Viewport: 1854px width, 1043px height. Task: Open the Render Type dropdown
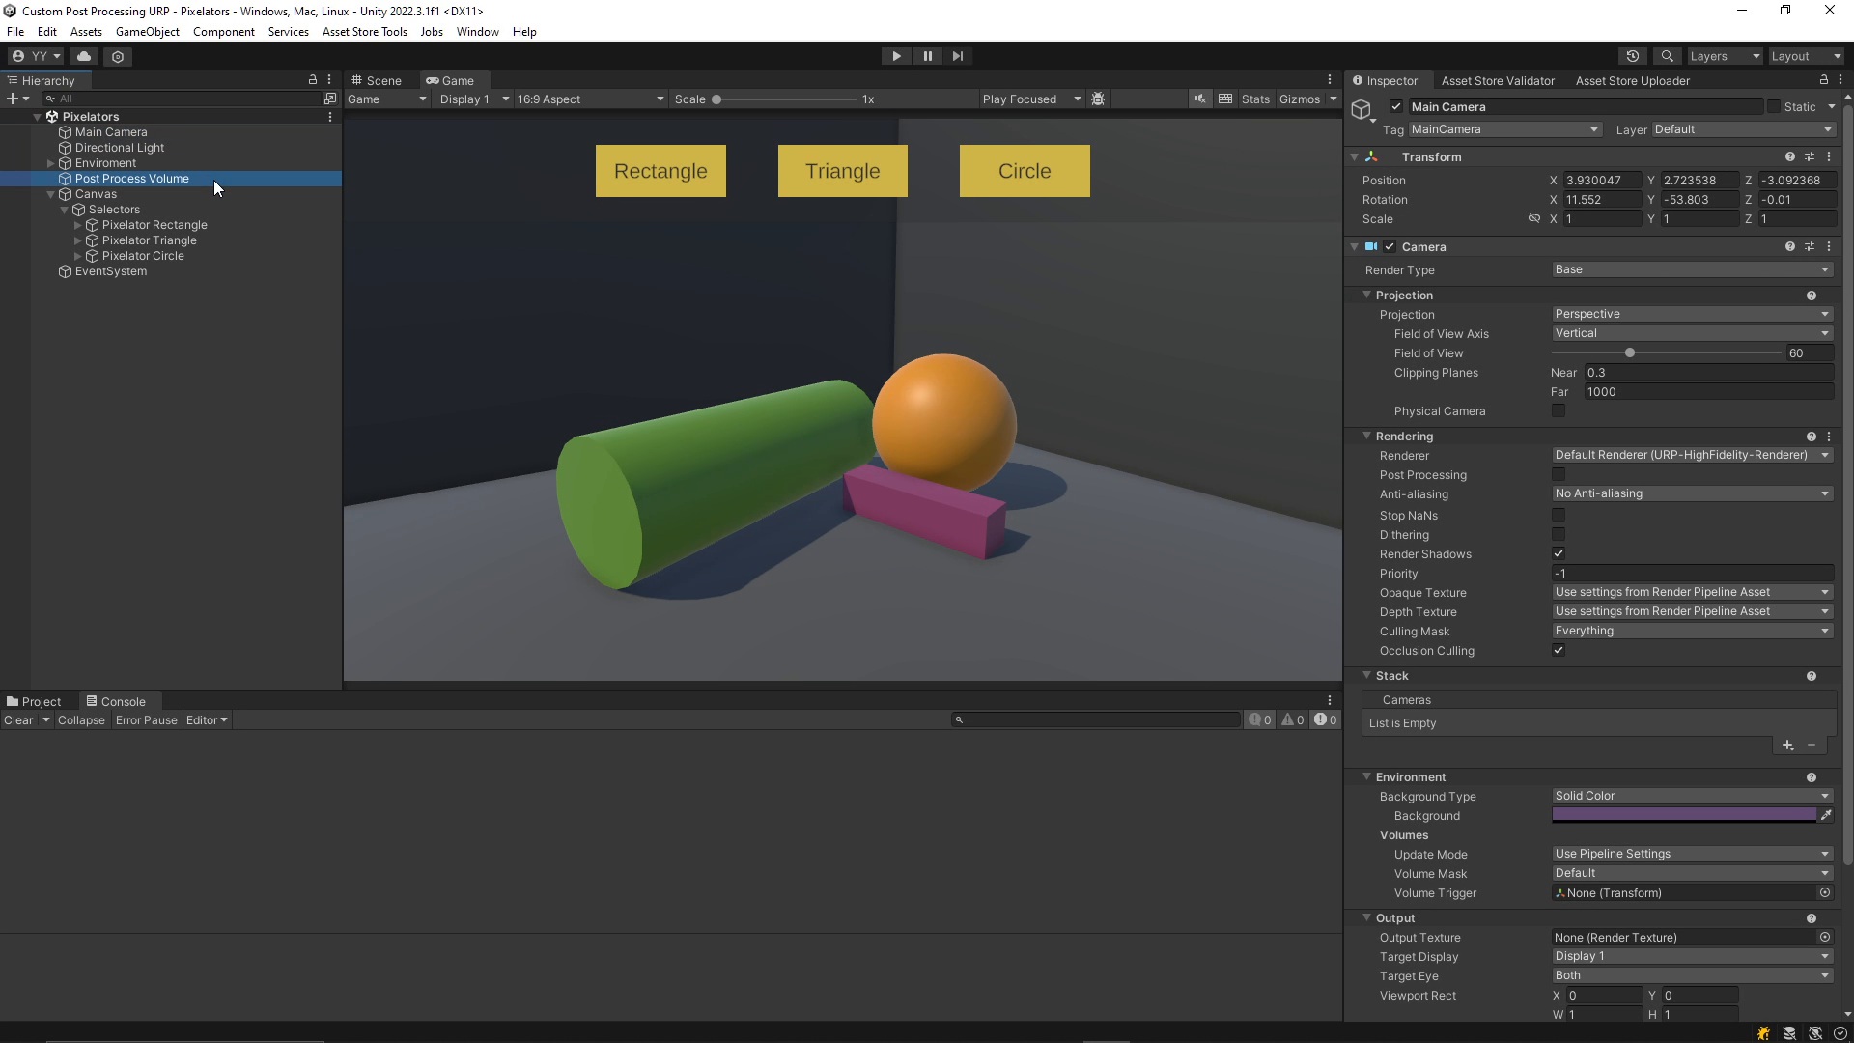click(x=1692, y=270)
